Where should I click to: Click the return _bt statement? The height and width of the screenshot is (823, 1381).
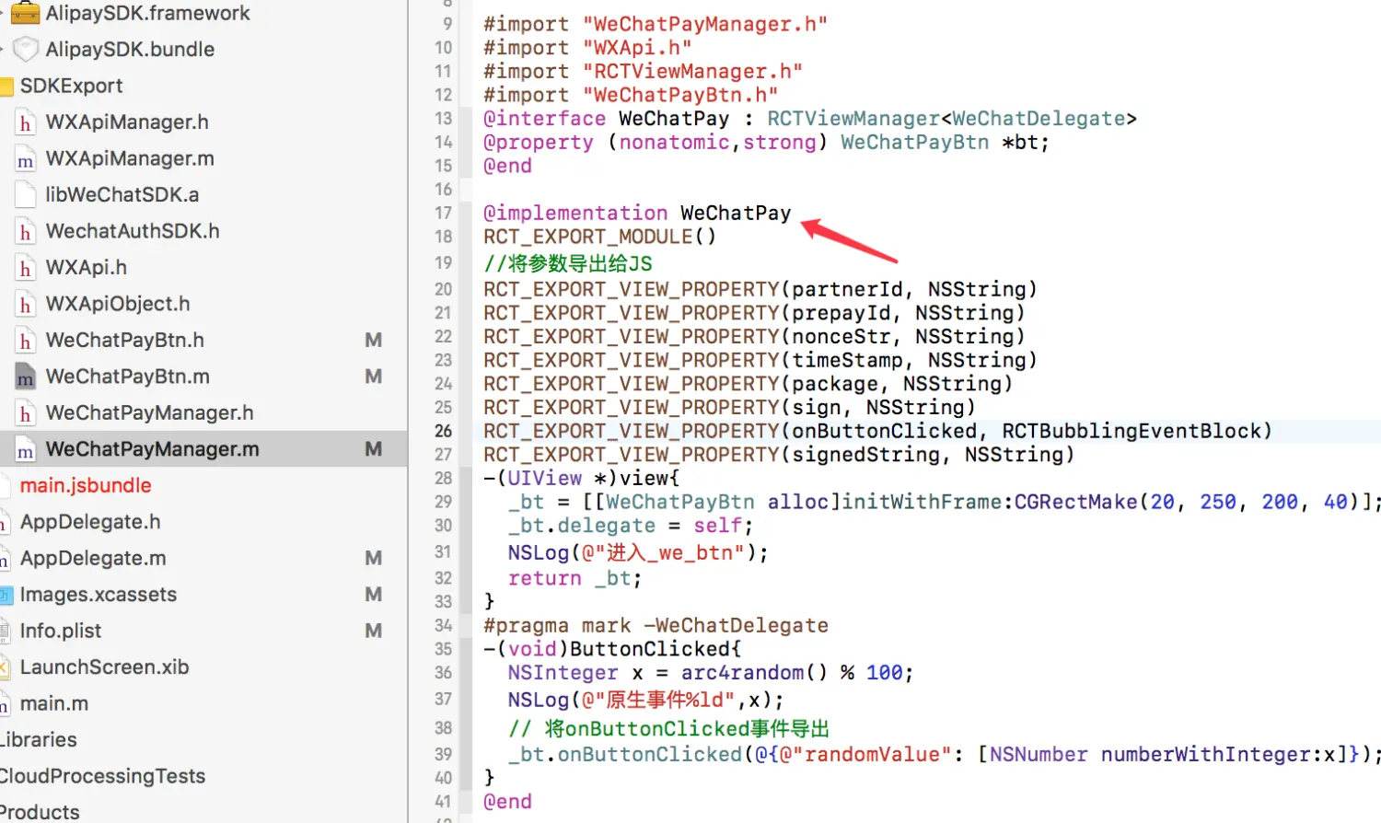pos(574,579)
